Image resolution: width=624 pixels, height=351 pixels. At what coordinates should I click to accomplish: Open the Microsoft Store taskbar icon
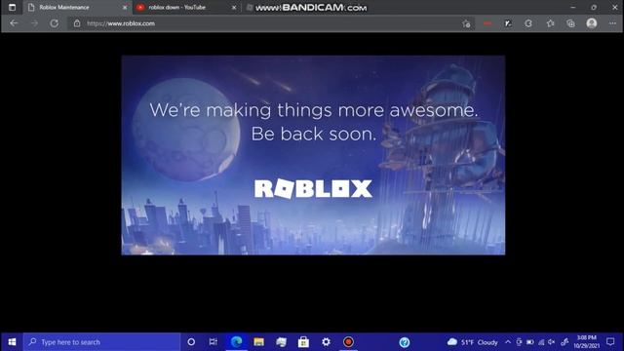tap(303, 342)
